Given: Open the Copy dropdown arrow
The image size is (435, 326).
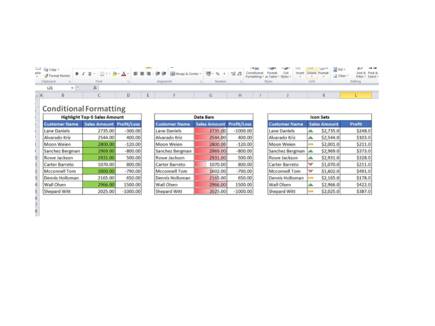Looking at the screenshot, I should tap(59, 70).
